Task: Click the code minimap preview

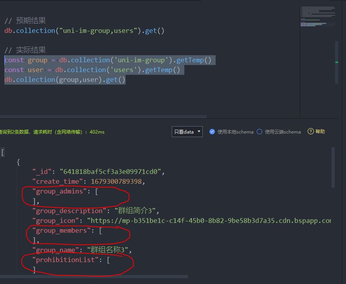Action: tap(318, 16)
